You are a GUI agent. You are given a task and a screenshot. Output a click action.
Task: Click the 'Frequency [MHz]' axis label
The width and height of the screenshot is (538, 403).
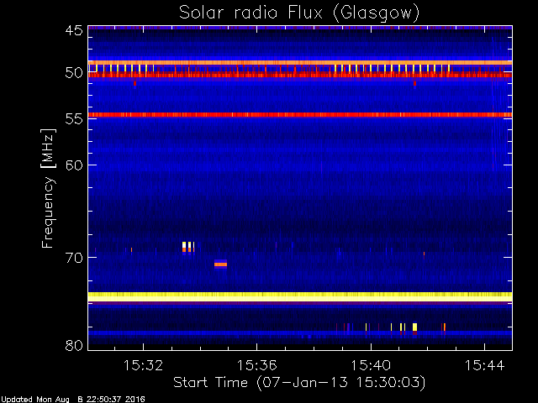pos(48,188)
